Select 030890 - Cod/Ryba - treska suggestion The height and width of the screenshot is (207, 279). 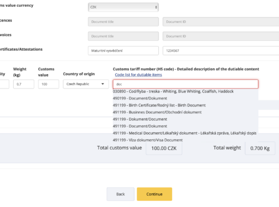point(185,91)
